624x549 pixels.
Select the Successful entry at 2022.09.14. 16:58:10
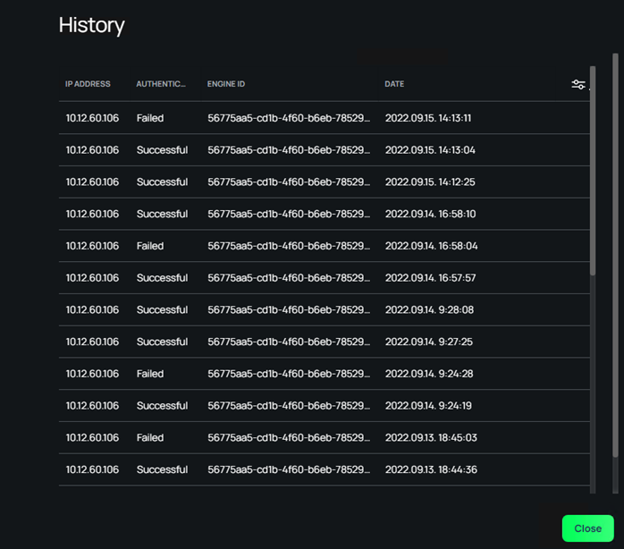click(162, 215)
